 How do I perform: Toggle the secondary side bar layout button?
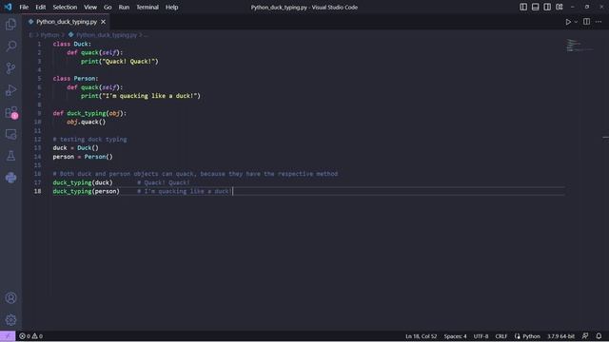point(547,7)
